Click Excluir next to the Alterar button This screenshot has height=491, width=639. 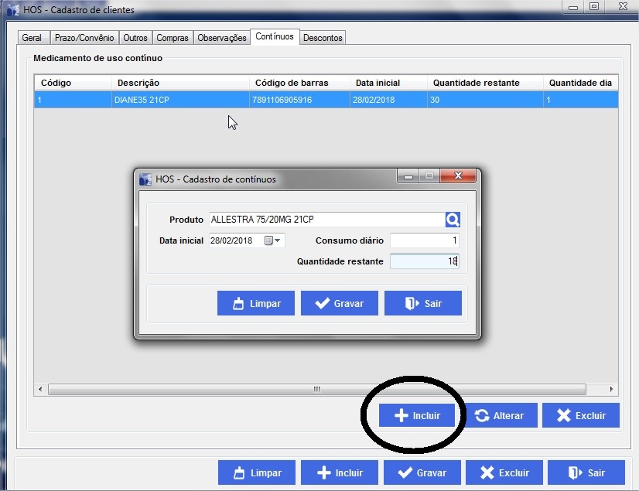(580, 415)
